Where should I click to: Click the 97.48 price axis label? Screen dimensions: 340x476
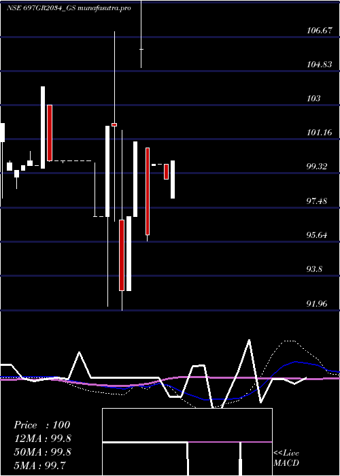coord(317,201)
